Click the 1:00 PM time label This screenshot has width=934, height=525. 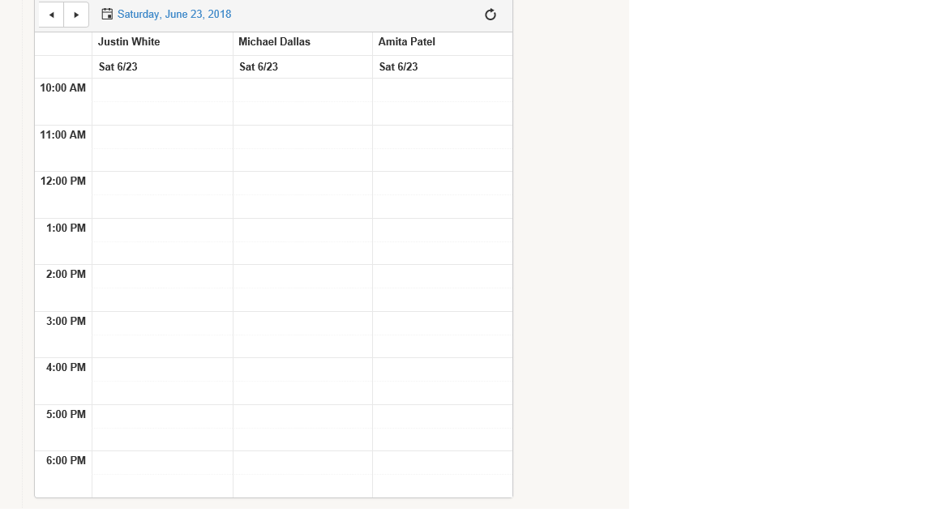click(66, 228)
